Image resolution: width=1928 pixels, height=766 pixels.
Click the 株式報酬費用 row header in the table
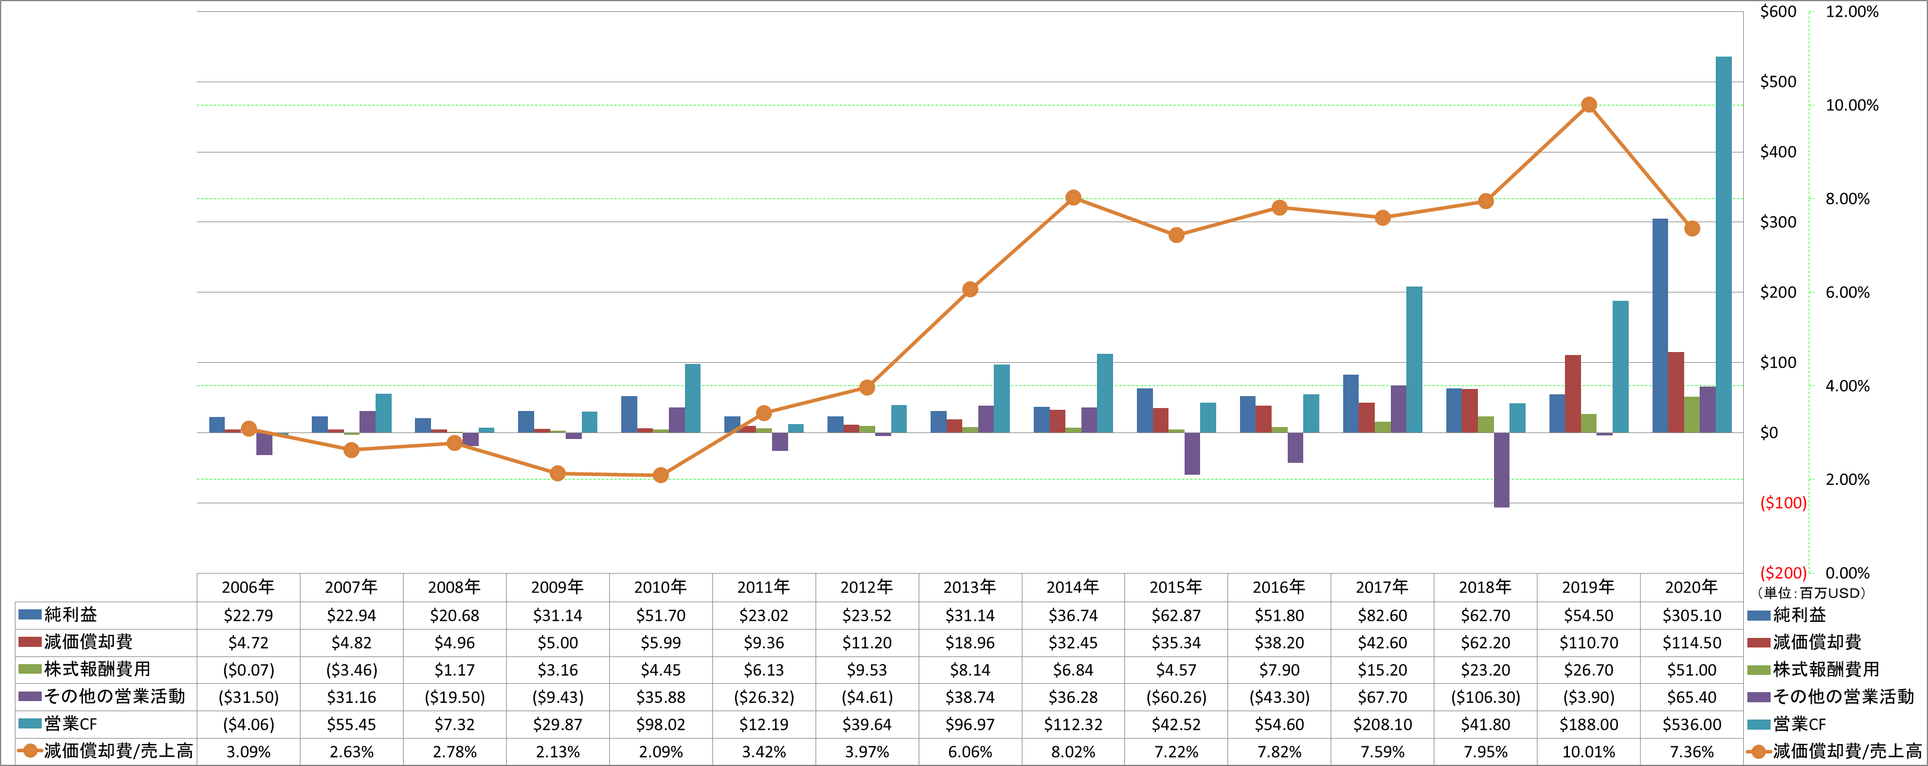pos(97,669)
